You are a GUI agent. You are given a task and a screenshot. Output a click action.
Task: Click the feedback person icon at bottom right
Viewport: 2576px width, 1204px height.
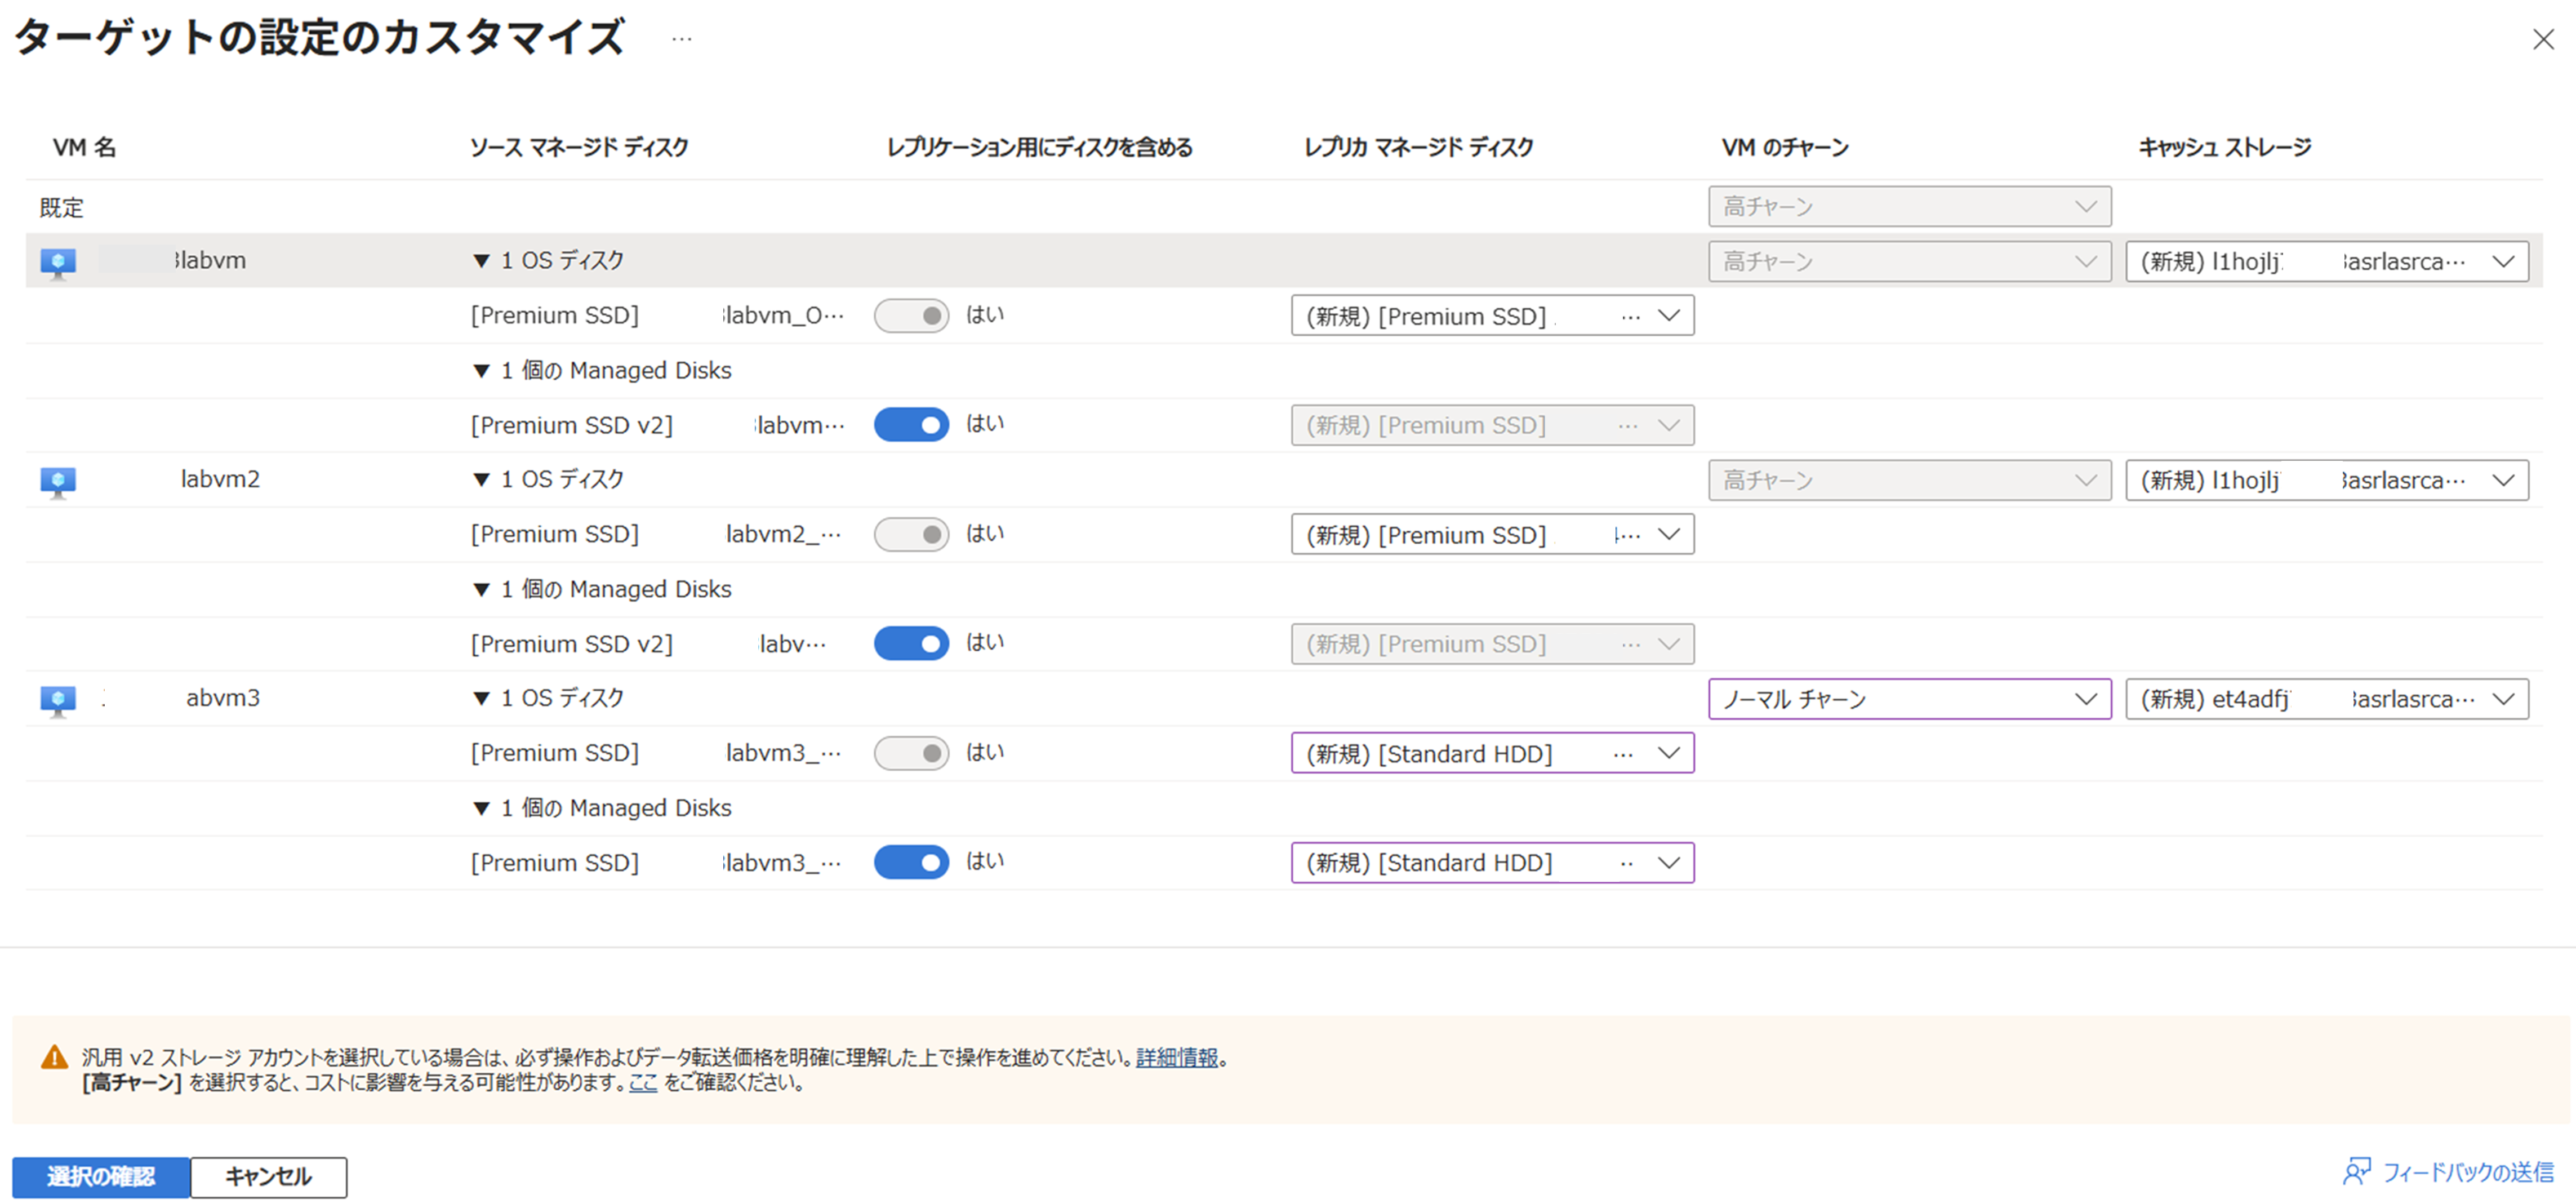pos(2356,1171)
